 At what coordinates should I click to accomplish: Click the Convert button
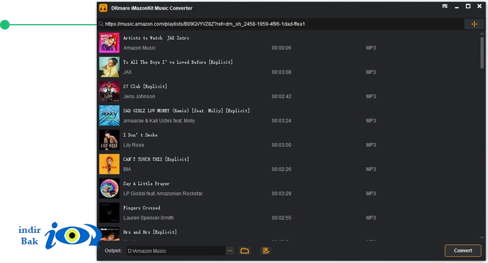463,250
